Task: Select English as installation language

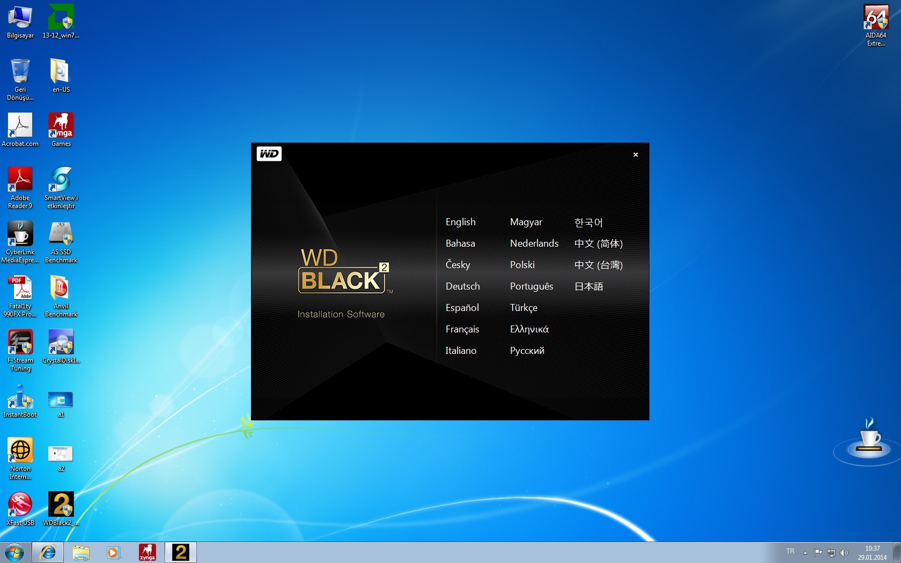Action: pyautogui.click(x=460, y=222)
